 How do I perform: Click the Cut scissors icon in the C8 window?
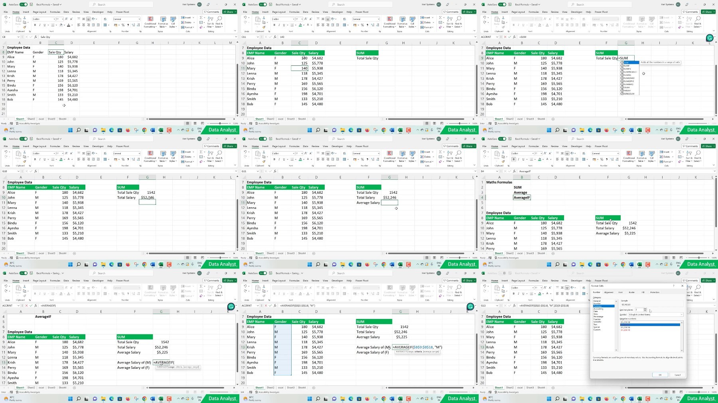(x=24, y=18)
